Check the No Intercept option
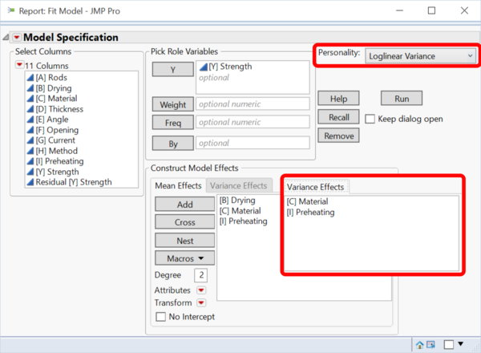The width and height of the screenshot is (481, 353). pos(160,317)
